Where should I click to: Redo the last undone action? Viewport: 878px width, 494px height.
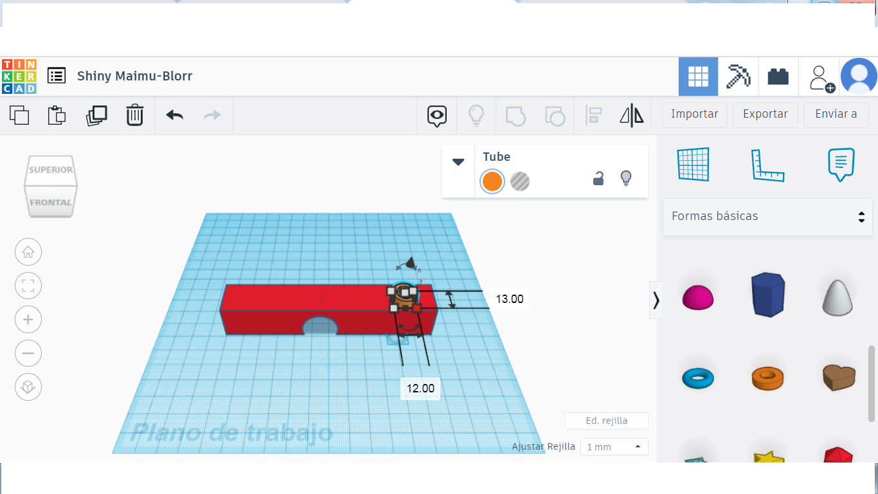pyautogui.click(x=212, y=115)
